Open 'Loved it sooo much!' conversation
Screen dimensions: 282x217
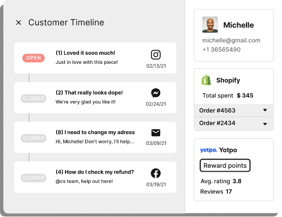pos(95,58)
